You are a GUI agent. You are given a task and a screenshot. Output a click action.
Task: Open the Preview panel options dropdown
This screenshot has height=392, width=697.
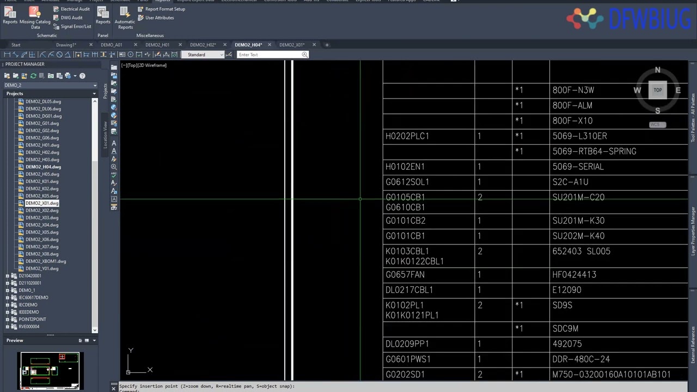click(x=94, y=340)
